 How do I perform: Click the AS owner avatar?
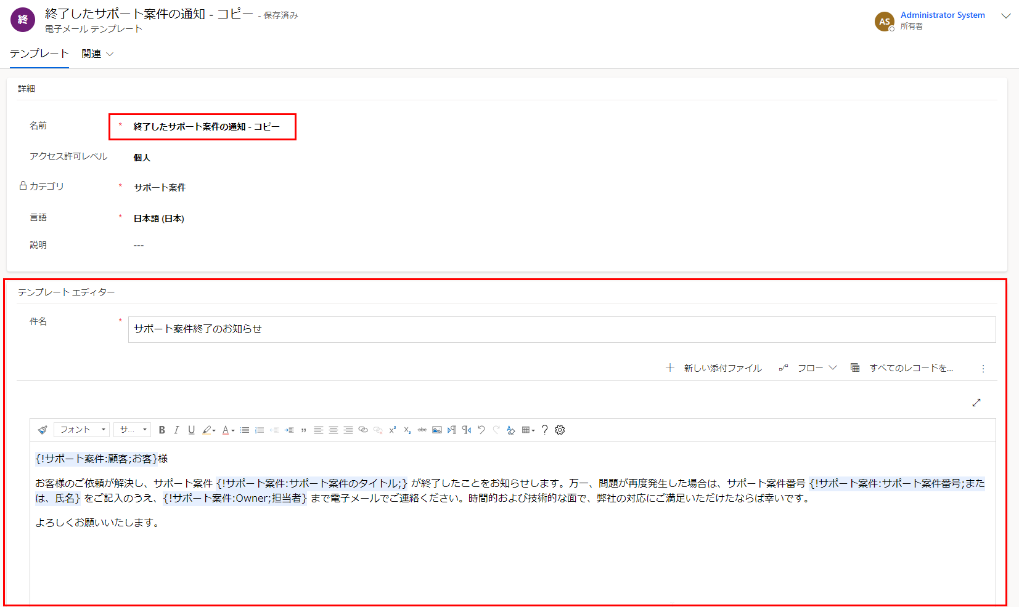[x=885, y=22]
